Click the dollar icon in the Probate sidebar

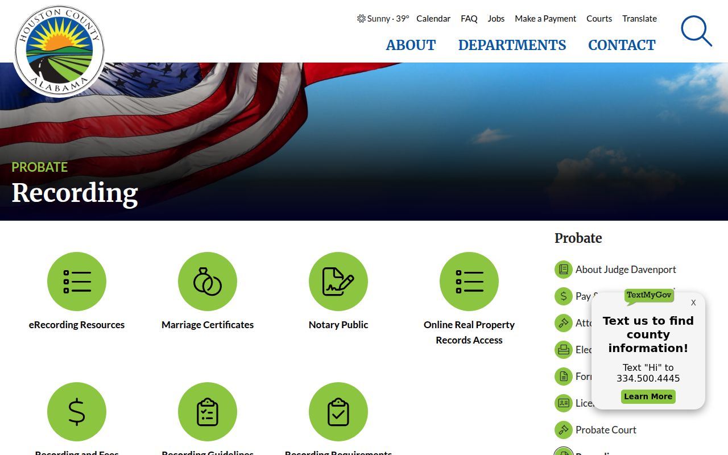(x=564, y=296)
